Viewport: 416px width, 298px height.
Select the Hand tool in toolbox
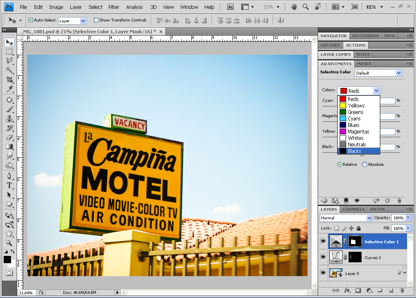click(x=9, y=234)
